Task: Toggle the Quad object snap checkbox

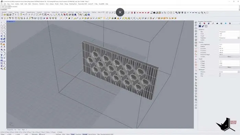Action: [36, 132]
